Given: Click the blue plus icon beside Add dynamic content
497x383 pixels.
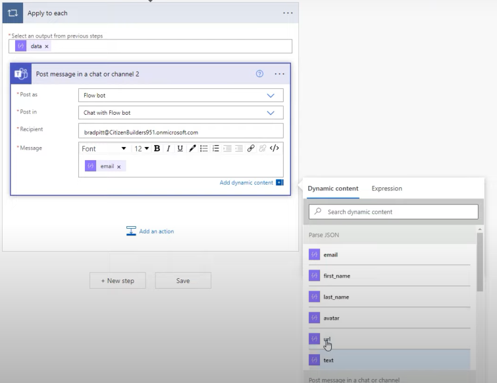Looking at the screenshot, I should tap(280, 183).
